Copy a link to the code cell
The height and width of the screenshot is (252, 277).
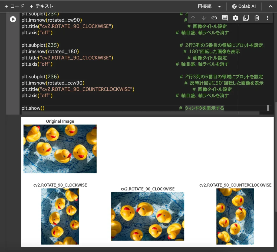[214, 18]
